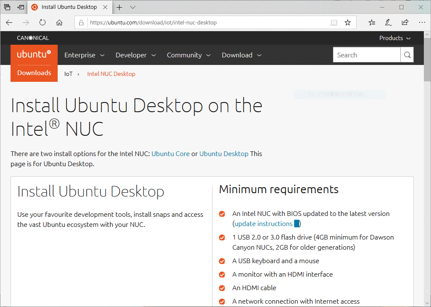Click checkmark icon beside HDMI cable item

(x=222, y=288)
